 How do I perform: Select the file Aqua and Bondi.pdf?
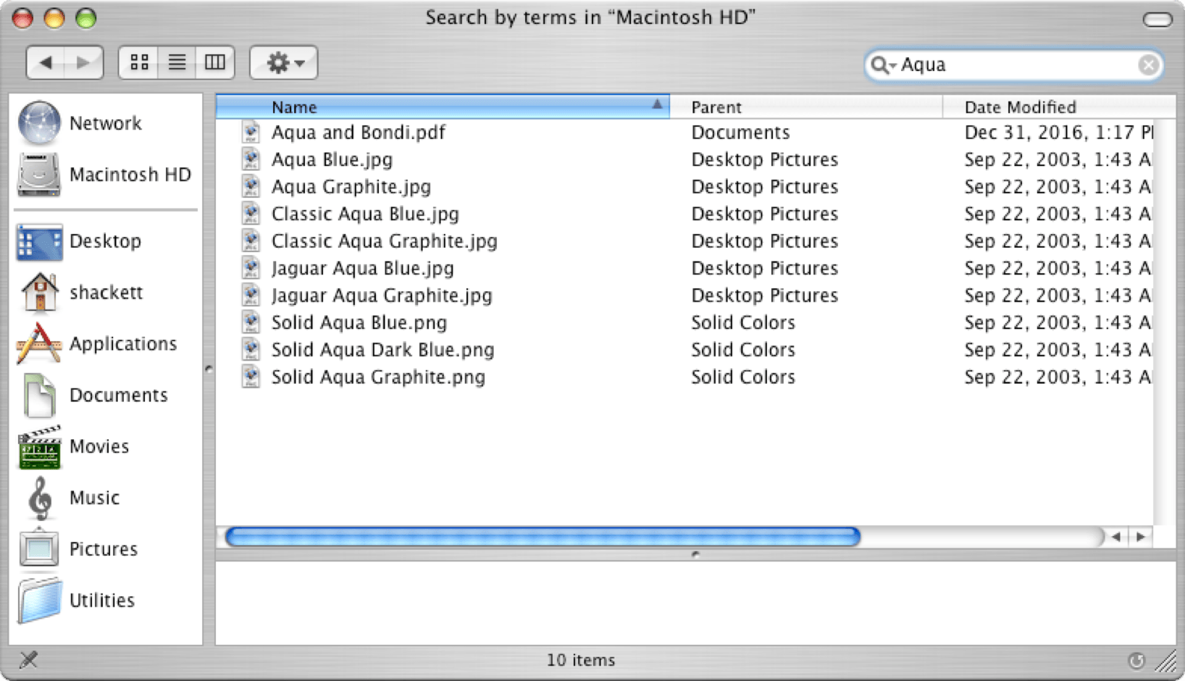click(x=358, y=133)
